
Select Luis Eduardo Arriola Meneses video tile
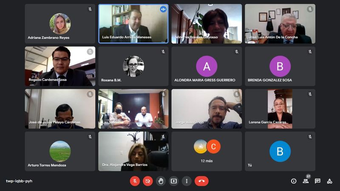coord(133,24)
